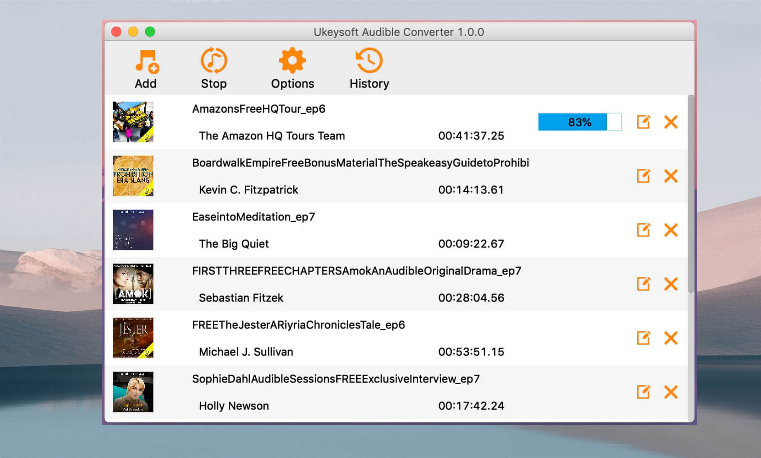Open conversion History

point(369,61)
